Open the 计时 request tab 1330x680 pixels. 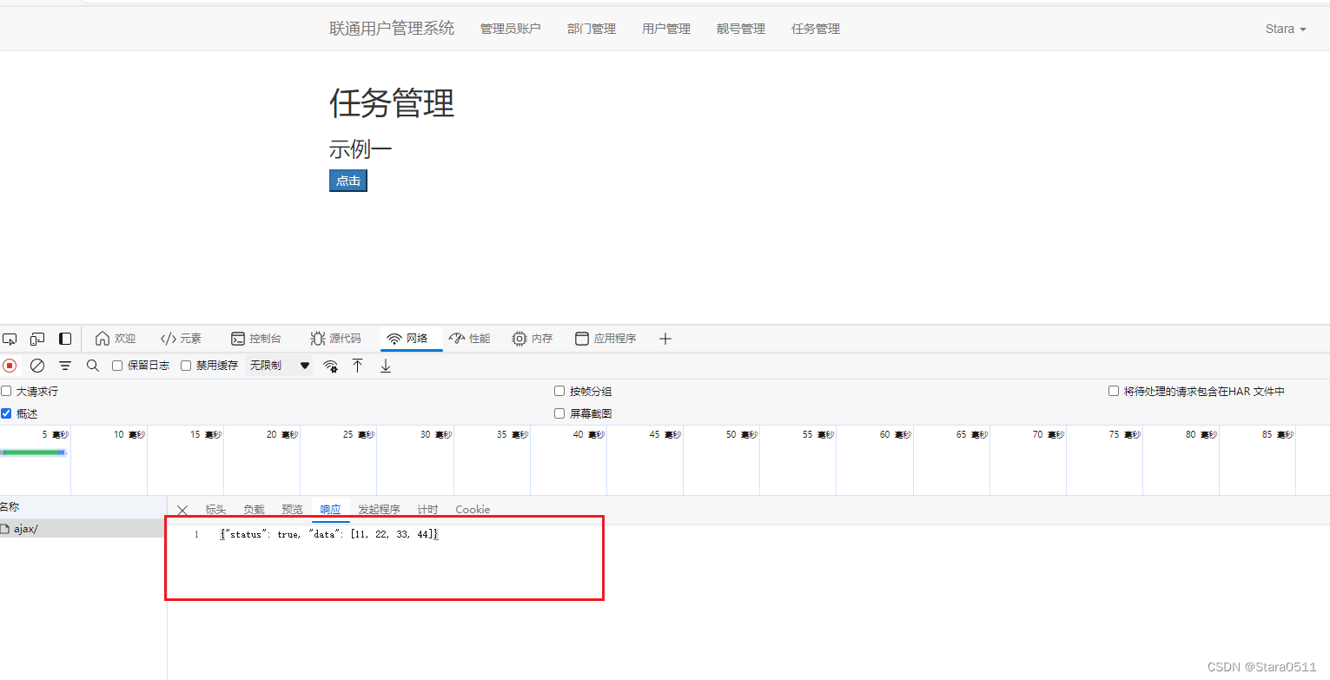click(427, 510)
